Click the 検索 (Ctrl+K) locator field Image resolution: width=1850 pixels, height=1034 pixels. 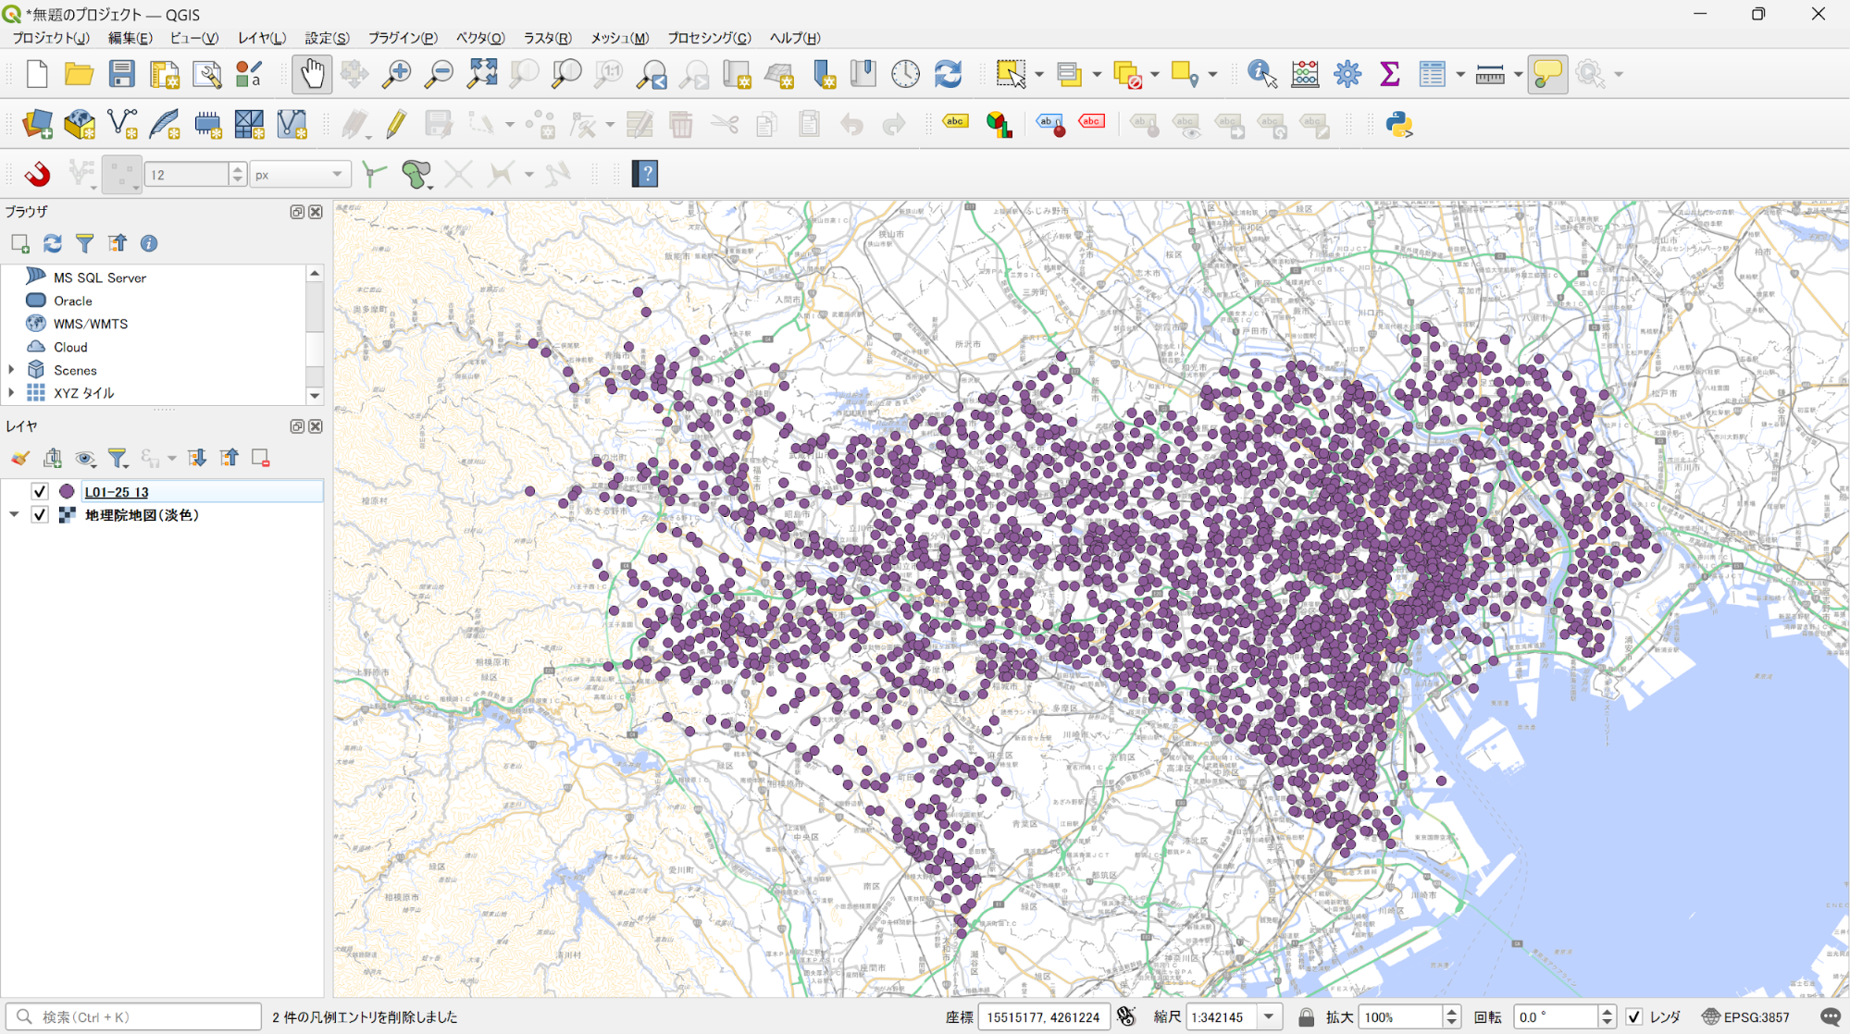(134, 1016)
